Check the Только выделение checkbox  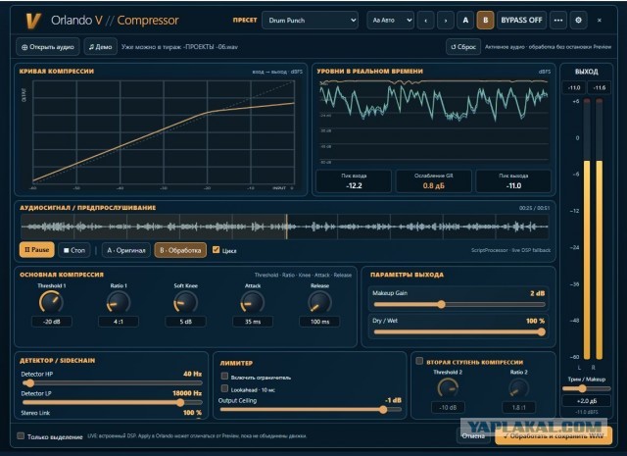[21, 435]
